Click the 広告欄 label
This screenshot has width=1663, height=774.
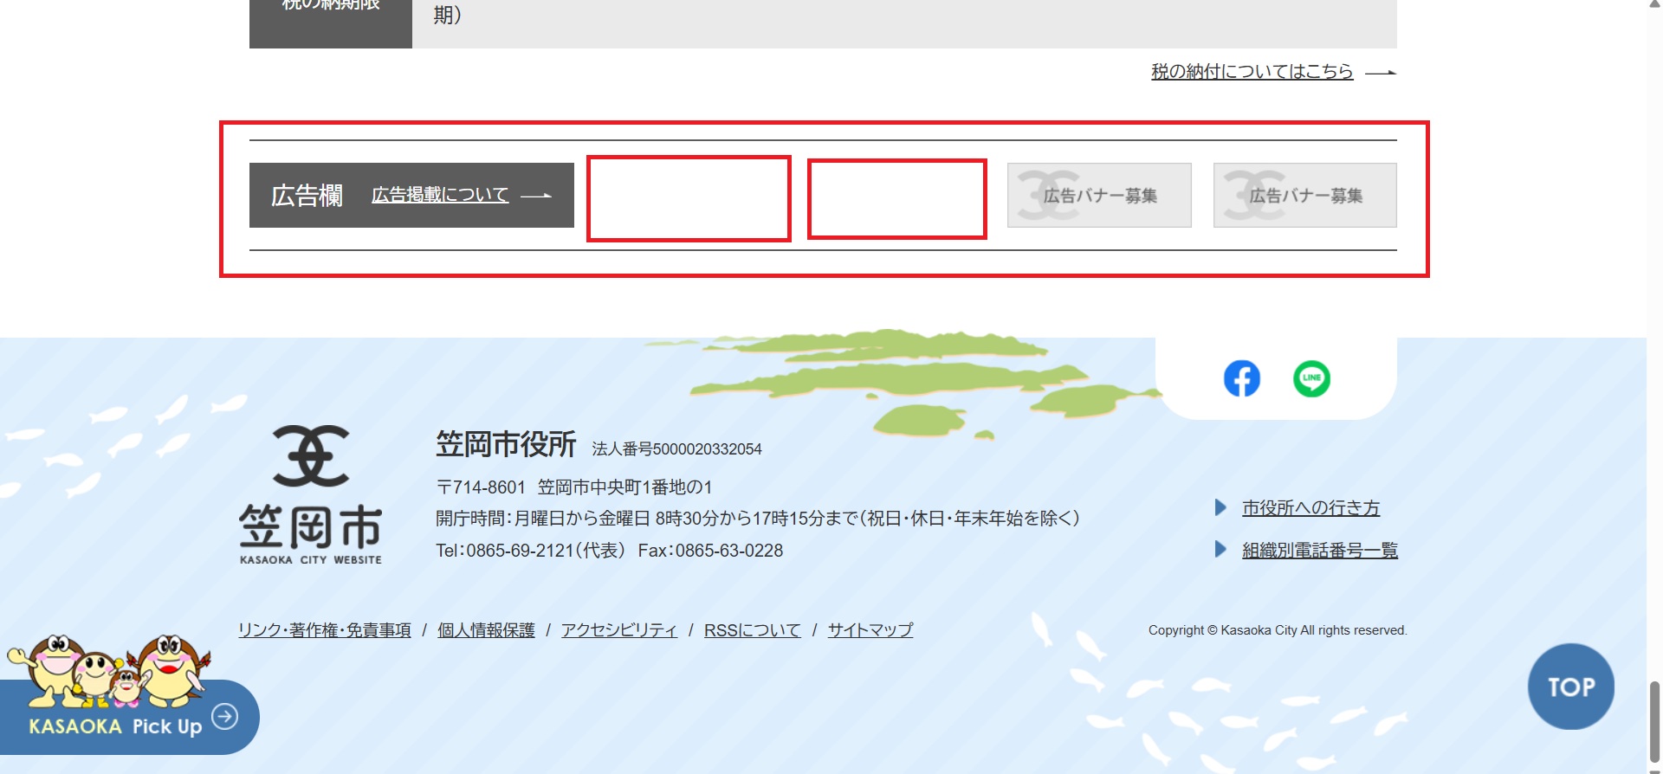(x=307, y=196)
